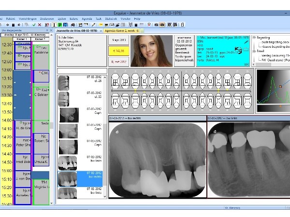Collapse the Begroting tree node
The width and height of the screenshot is (290, 217).
coord(254,37)
